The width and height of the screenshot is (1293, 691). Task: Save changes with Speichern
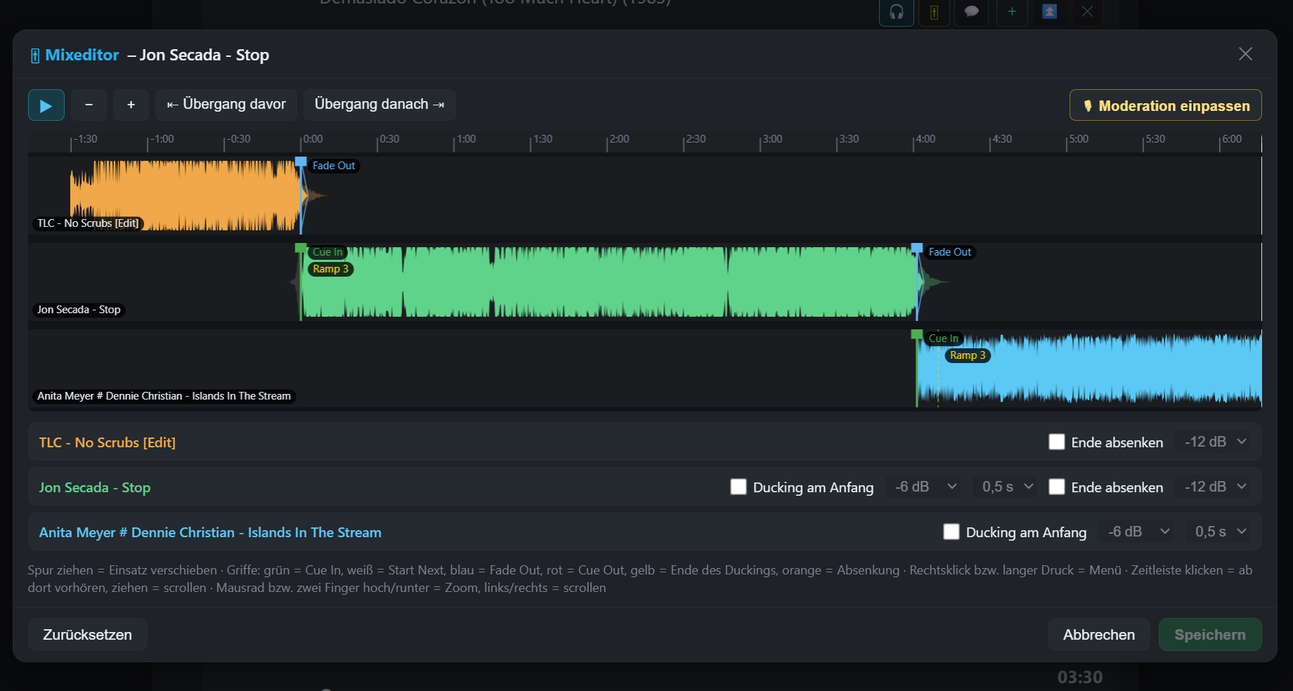[1210, 635]
